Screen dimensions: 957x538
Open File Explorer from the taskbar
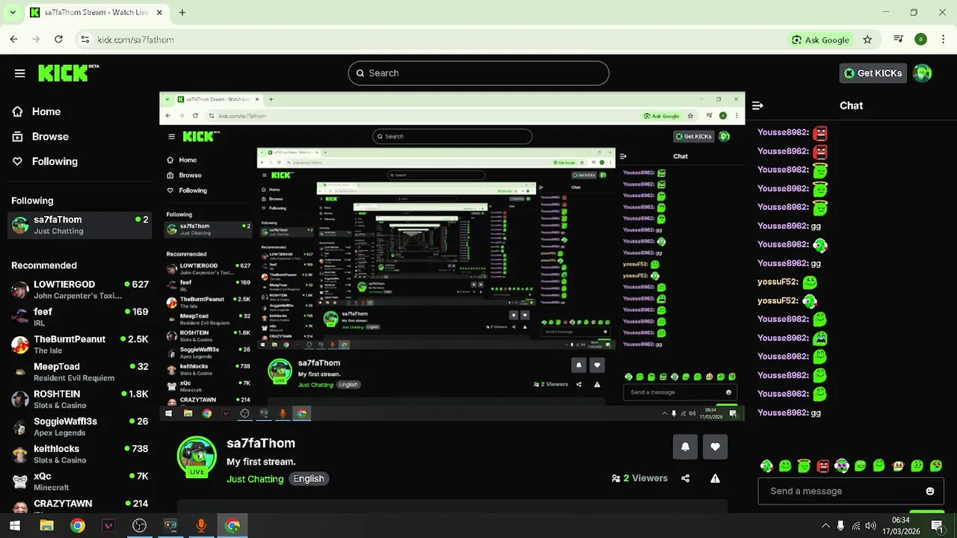(x=46, y=526)
